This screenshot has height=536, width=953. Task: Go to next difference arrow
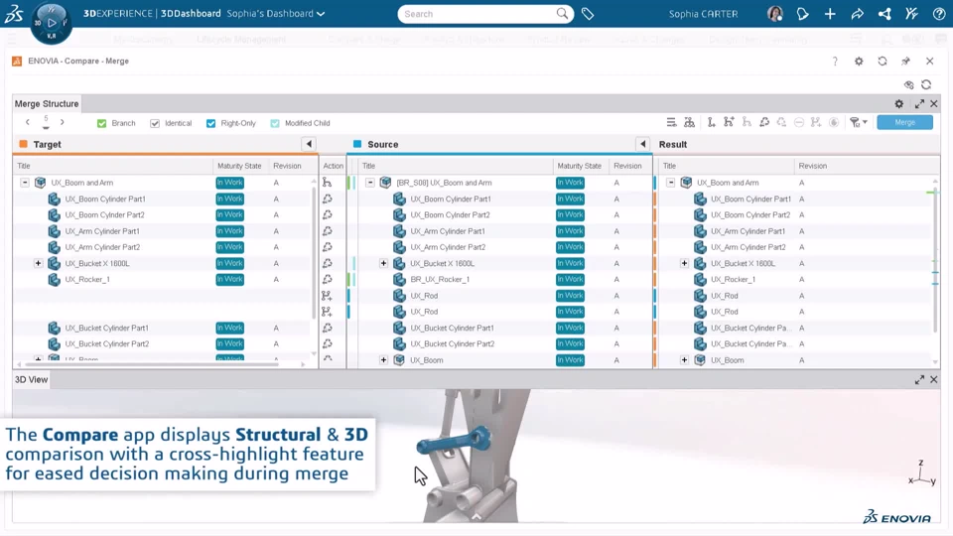tap(62, 123)
